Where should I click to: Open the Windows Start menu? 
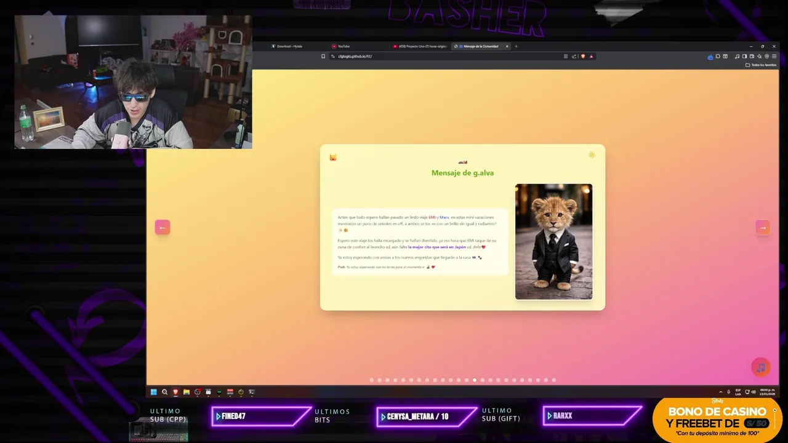point(154,392)
